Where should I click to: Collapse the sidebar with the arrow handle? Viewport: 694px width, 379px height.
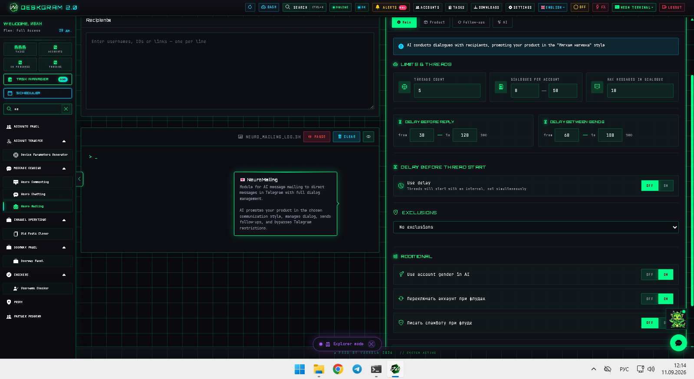click(79, 179)
